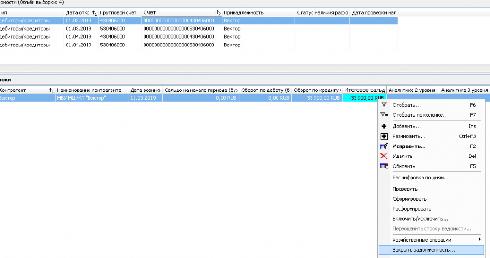Click the duplicate icon beside Размножить

point(383,136)
